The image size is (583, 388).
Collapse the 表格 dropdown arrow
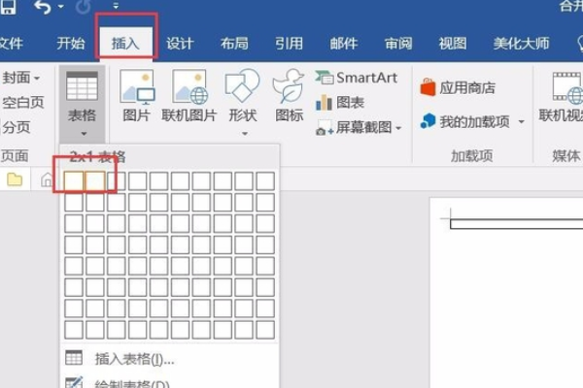(84, 133)
